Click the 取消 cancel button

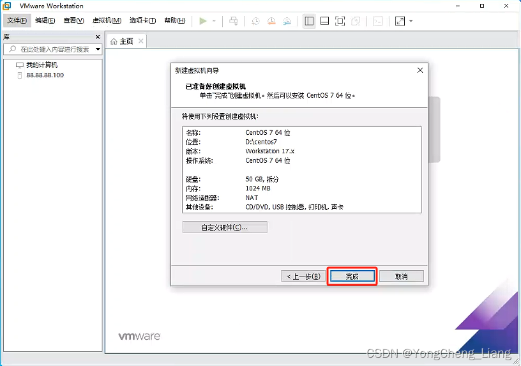(402, 276)
